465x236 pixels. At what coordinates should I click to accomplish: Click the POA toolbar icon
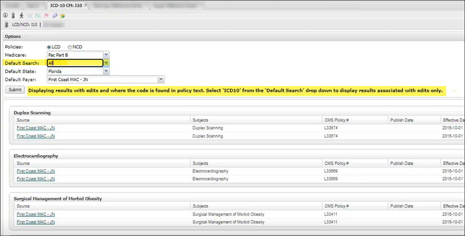[x=38, y=16]
